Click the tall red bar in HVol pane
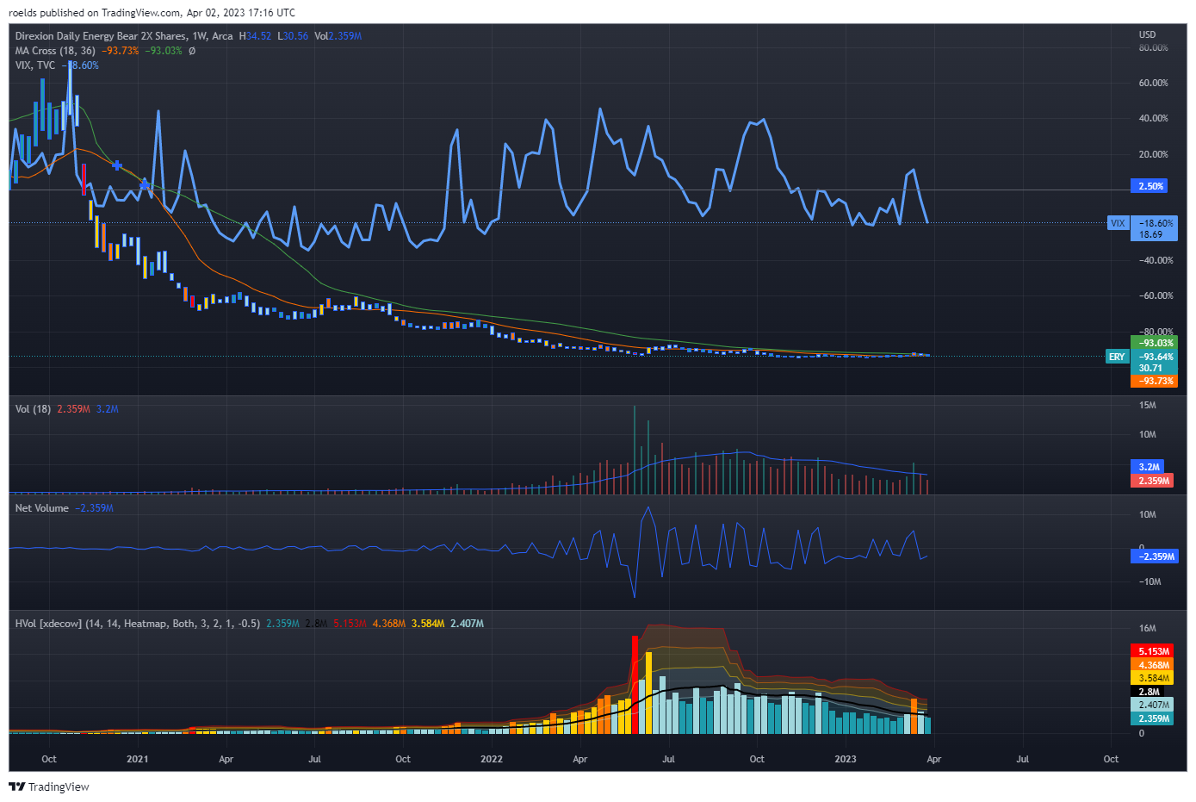Image resolution: width=1196 pixels, height=802 pixels. (635, 685)
